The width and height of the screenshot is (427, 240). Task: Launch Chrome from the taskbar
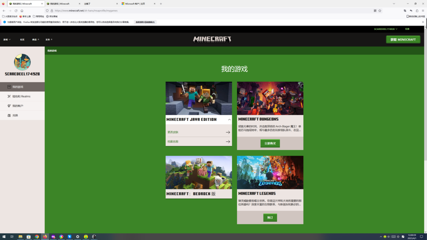click(37, 236)
